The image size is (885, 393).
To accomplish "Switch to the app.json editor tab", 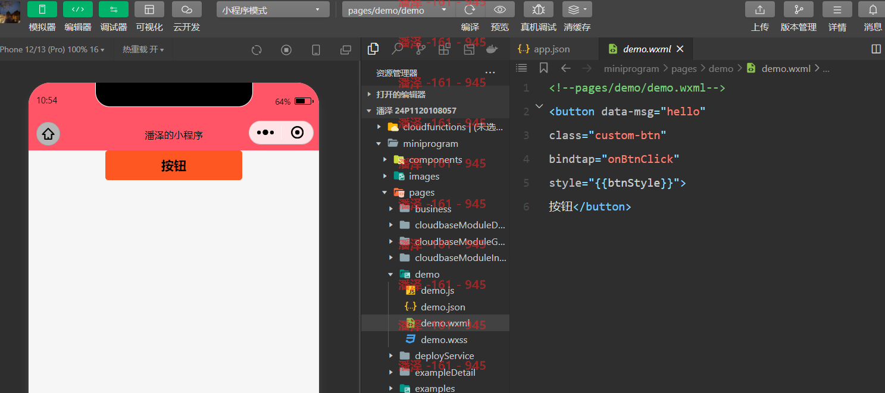I will pos(554,49).
